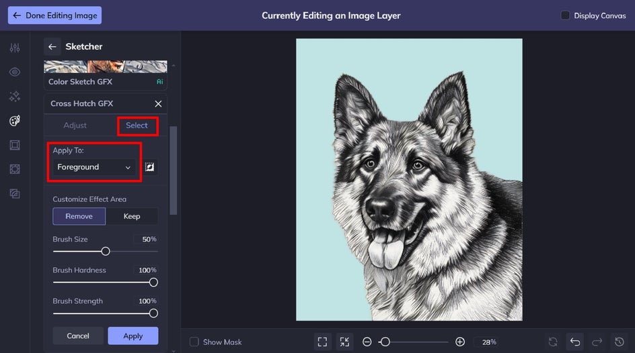The width and height of the screenshot is (635, 353).
Task: Click Done Editing Image button
Action: (54, 15)
